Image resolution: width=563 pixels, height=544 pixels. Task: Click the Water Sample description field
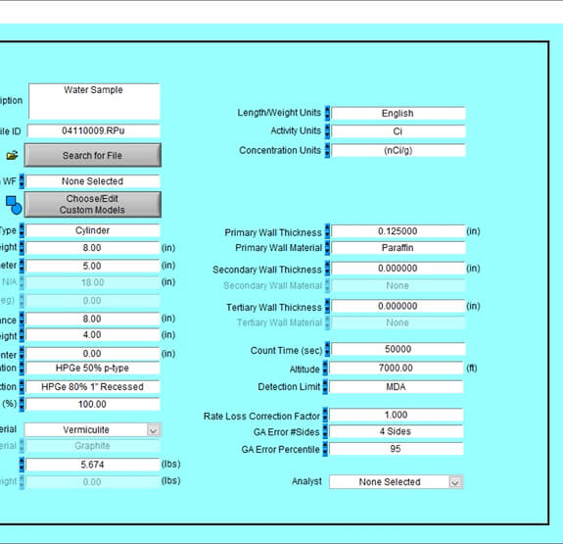point(94,101)
